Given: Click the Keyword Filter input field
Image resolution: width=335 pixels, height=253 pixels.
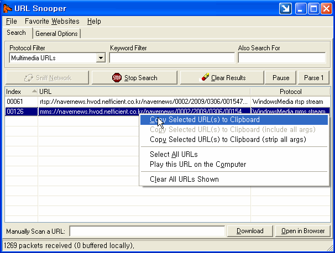Looking at the screenshot, I should 172,58.
